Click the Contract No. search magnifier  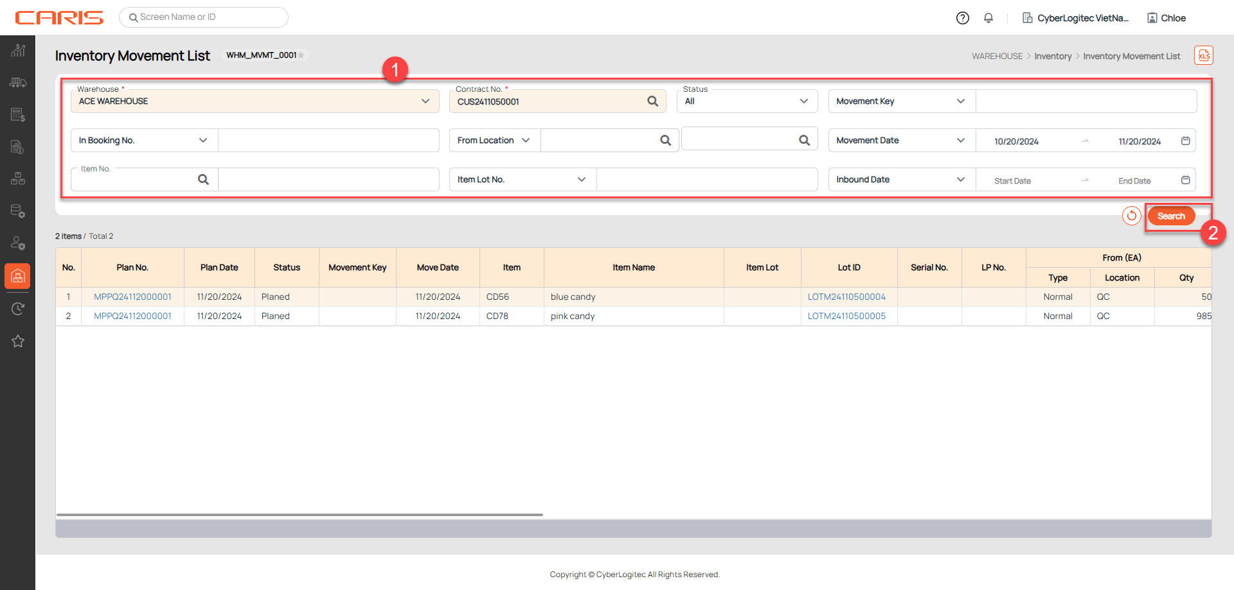[x=652, y=101]
